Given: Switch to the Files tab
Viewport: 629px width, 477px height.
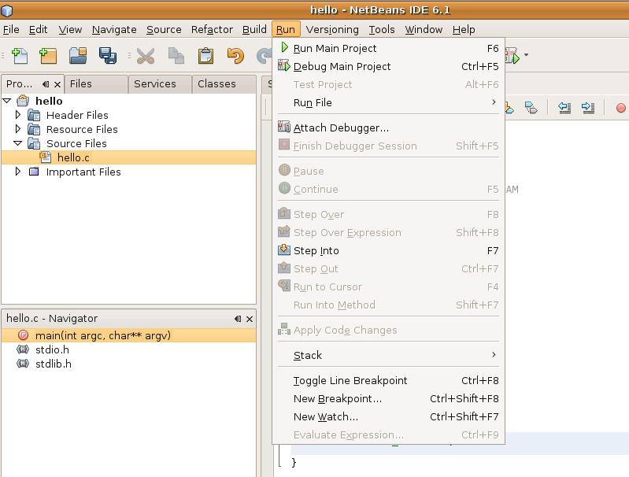Looking at the screenshot, I should tap(96, 84).
